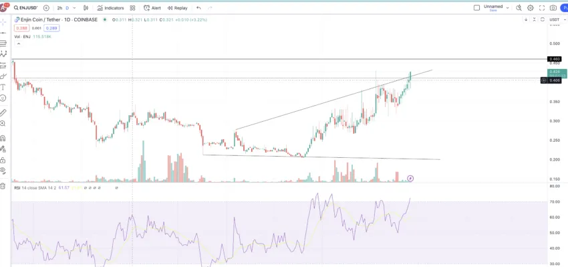Click the green current price label
The width and height of the screenshot is (568, 267).
pyautogui.click(x=557, y=74)
